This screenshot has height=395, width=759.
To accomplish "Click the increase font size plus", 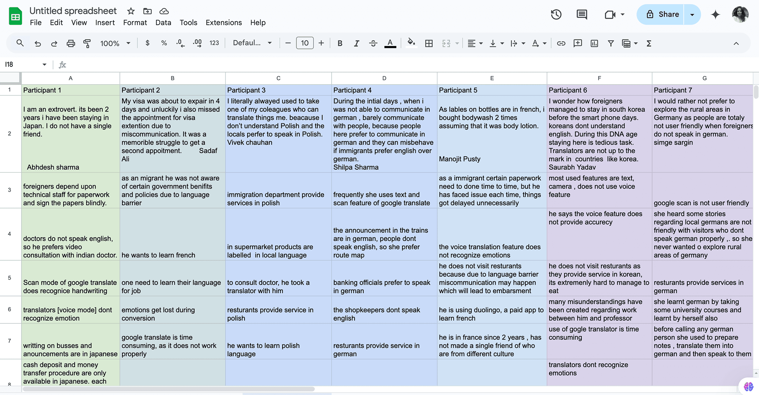I will [321, 43].
